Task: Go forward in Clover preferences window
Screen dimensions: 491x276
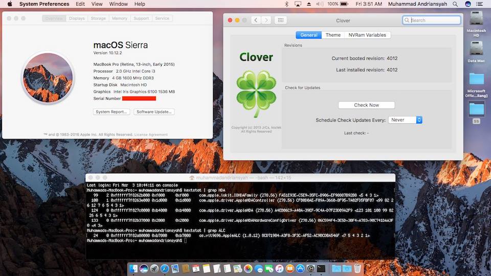Action: click(x=266, y=20)
